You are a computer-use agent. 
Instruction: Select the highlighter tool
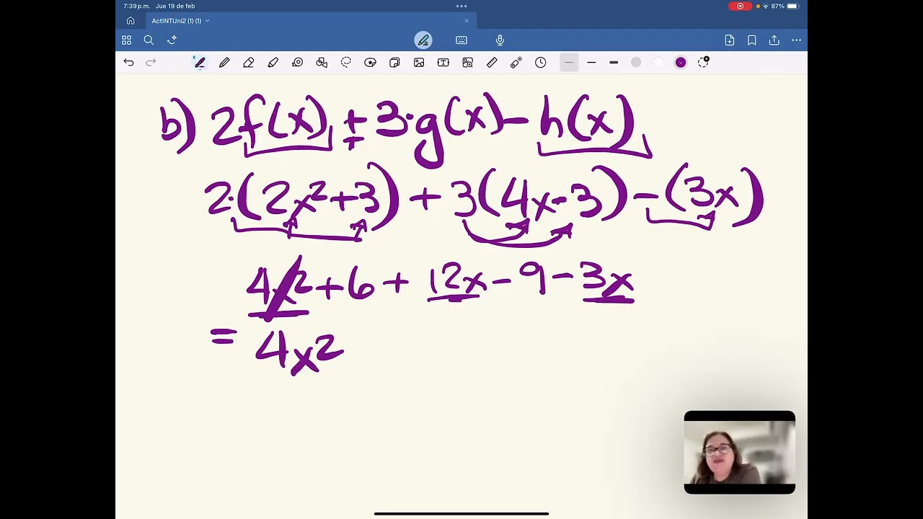(273, 63)
